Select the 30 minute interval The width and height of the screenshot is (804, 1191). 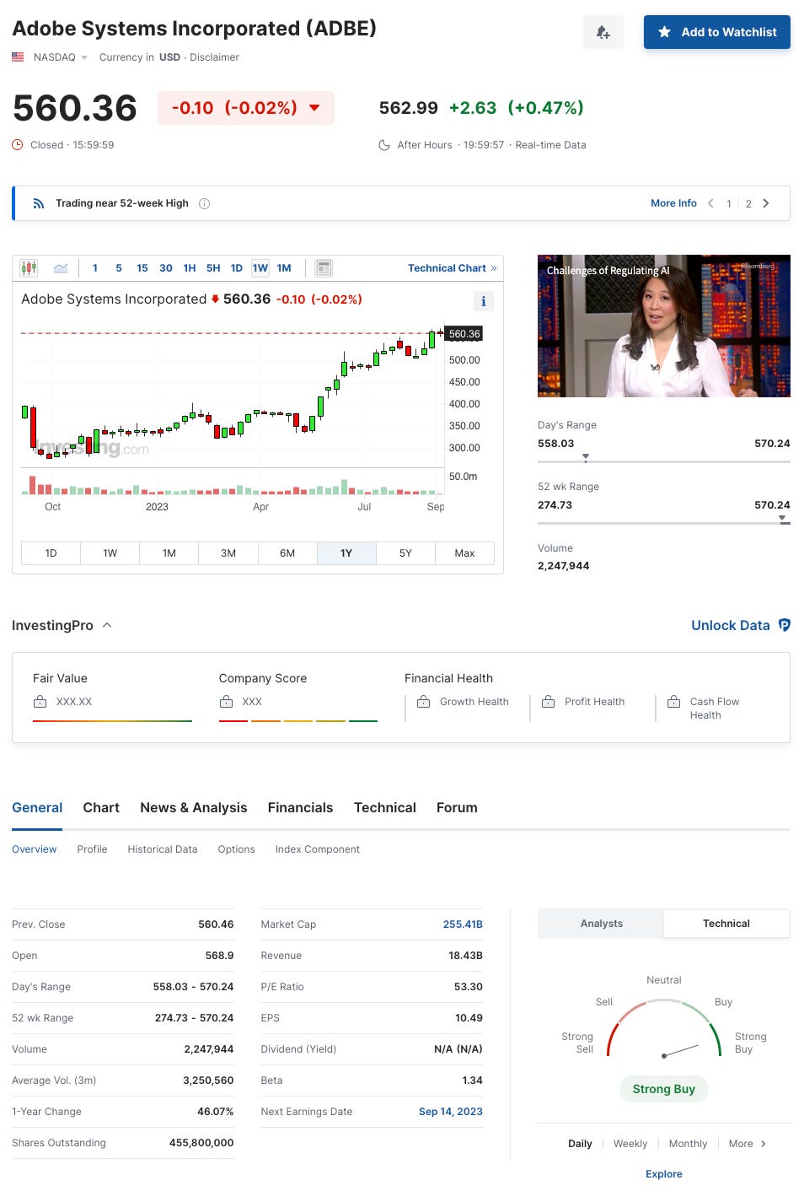(166, 268)
